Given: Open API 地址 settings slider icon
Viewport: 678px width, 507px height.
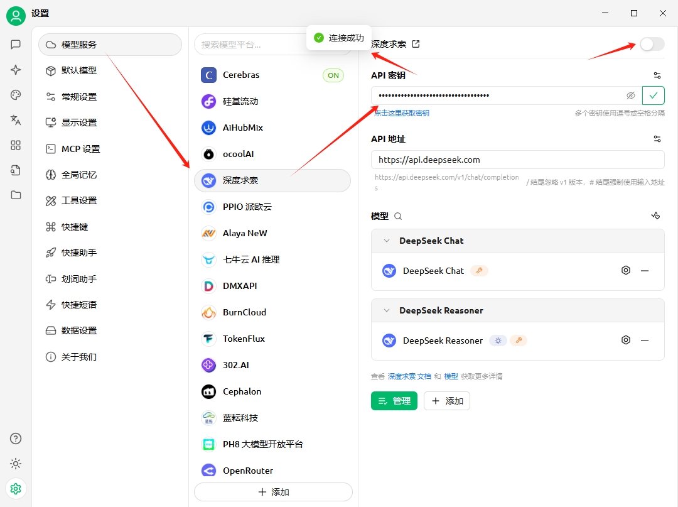Looking at the screenshot, I should coord(657,139).
